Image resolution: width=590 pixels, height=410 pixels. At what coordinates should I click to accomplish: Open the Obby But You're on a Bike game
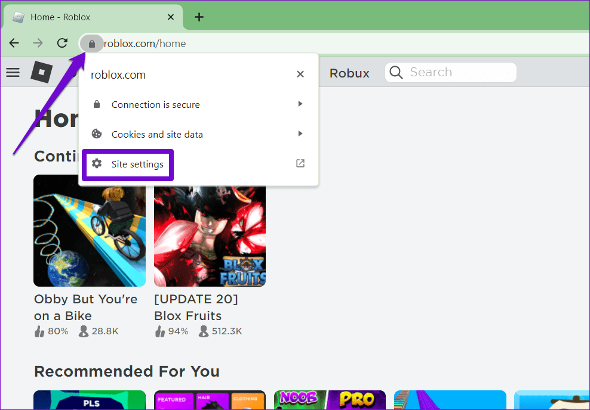(89, 231)
